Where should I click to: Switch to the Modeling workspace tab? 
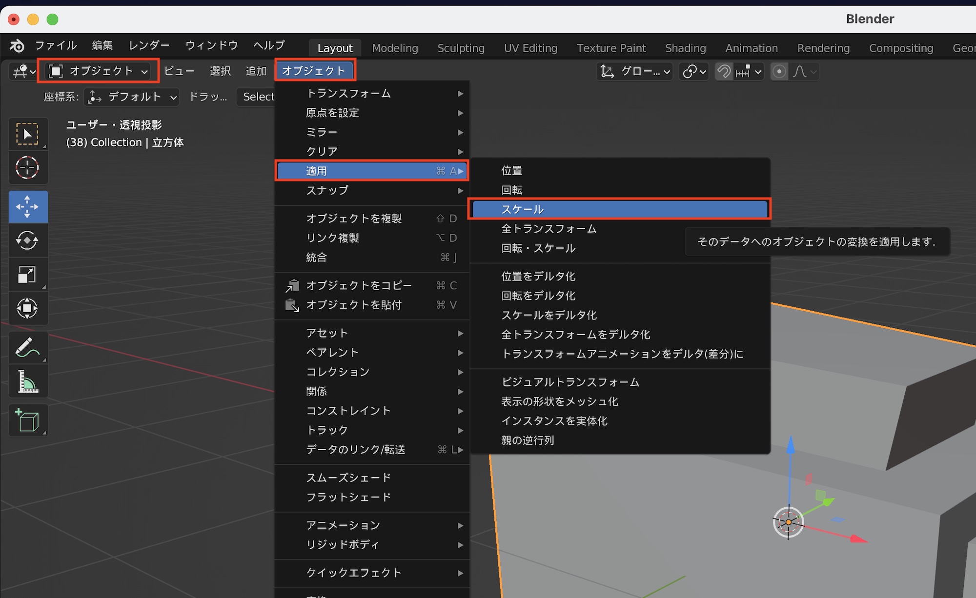point(395,48)
